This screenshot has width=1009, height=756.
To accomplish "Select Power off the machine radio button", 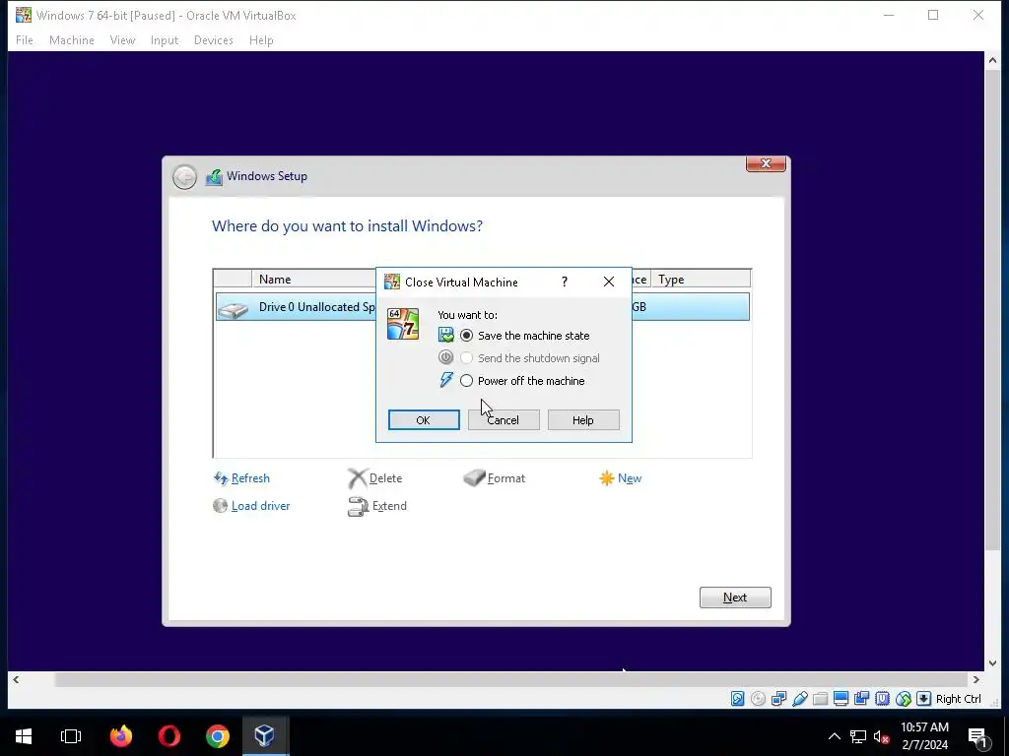I will (x=466, y=381).
